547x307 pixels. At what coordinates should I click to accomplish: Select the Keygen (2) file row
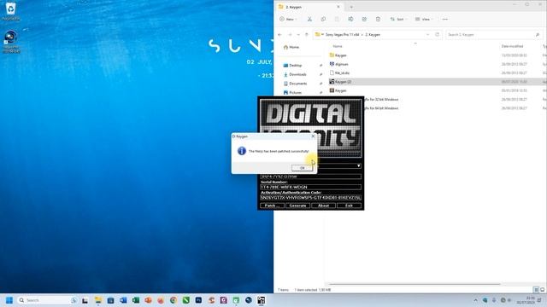click(x=436, y=82)
